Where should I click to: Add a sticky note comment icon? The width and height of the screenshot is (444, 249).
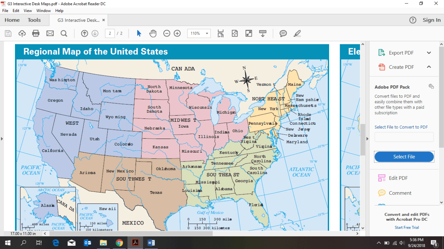(x=283, y=33)
